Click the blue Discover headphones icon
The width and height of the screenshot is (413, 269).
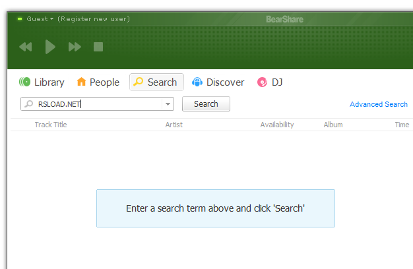(197, 82)
